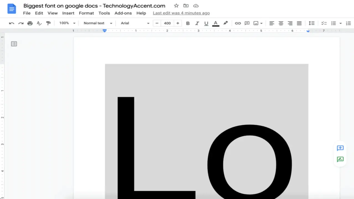Add a comment from the toolbar
This screenshot has width=354, height=199.
pos(247,23)
